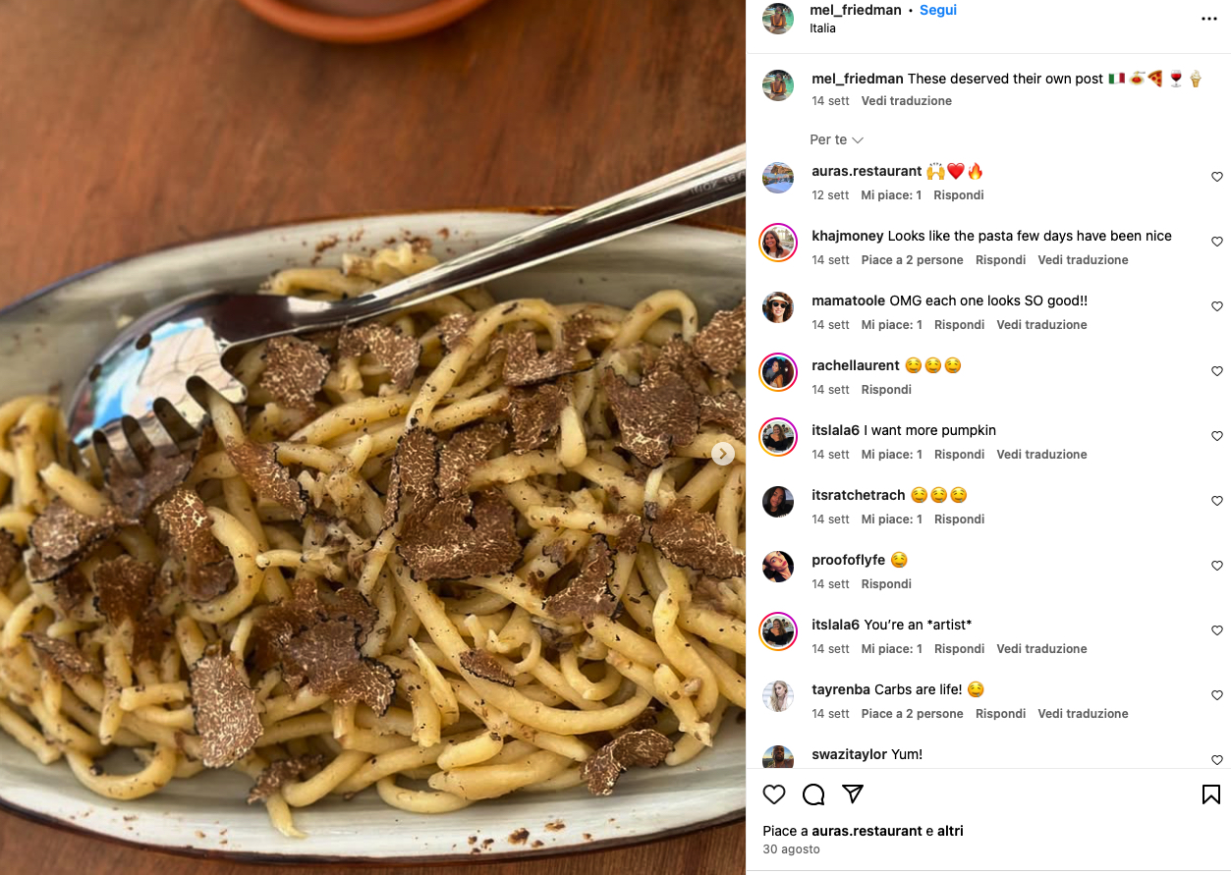The image size is (1231, 875).
Task: Go to next photo in carousel
Action: pos(723,453)
